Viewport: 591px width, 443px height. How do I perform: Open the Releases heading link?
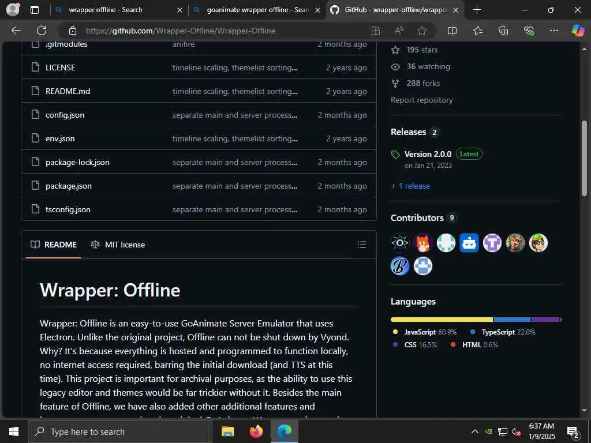[x=415, y=132]
